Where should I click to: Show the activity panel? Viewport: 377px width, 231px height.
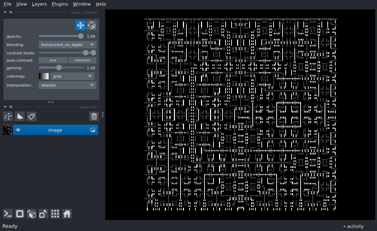pyautogui.click(x=353, y=226)
